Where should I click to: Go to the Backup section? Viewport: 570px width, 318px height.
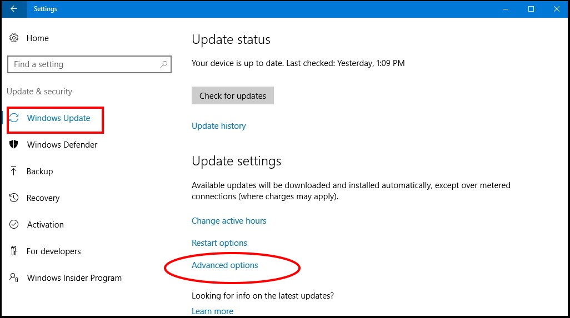click(39, 171)
